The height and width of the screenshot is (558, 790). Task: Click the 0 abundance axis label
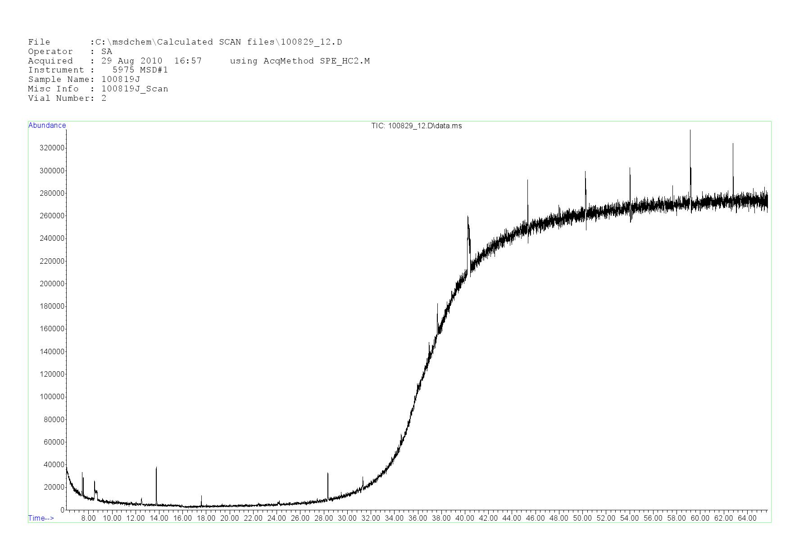coord(62,510)
